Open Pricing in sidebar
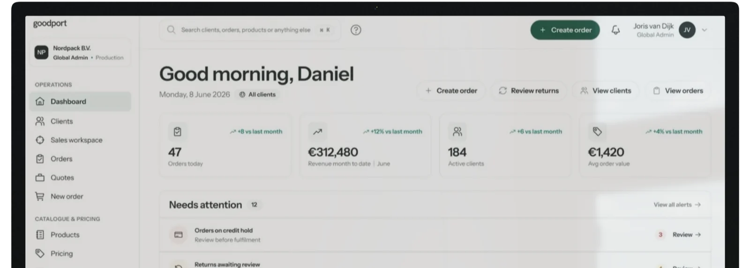The height and width of the screenshot is (268, 750). (x=80, y=253)
